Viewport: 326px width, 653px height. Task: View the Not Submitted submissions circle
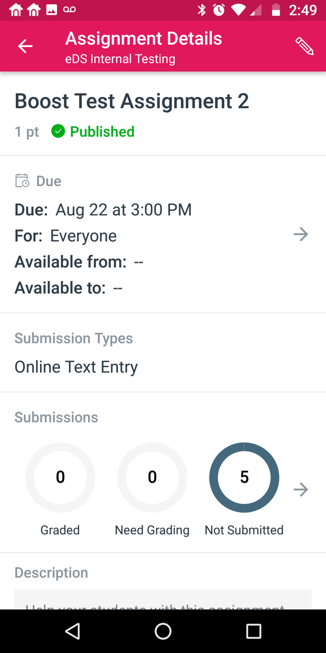point(244,477)
